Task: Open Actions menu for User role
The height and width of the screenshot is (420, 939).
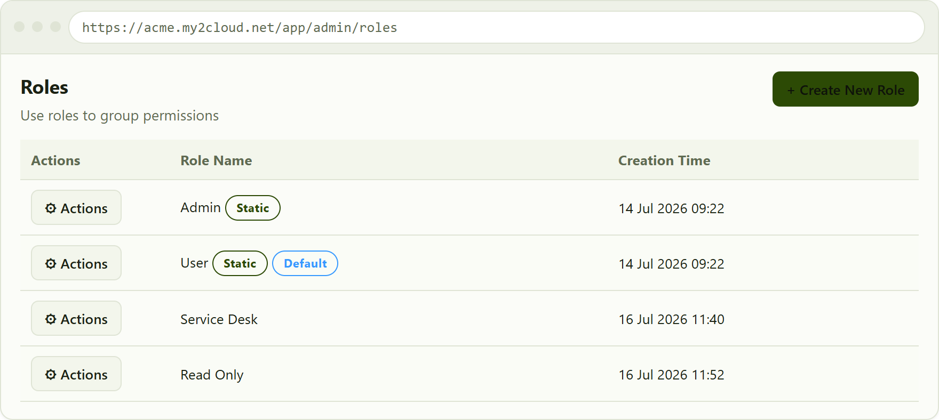Action: coord(76,263)
